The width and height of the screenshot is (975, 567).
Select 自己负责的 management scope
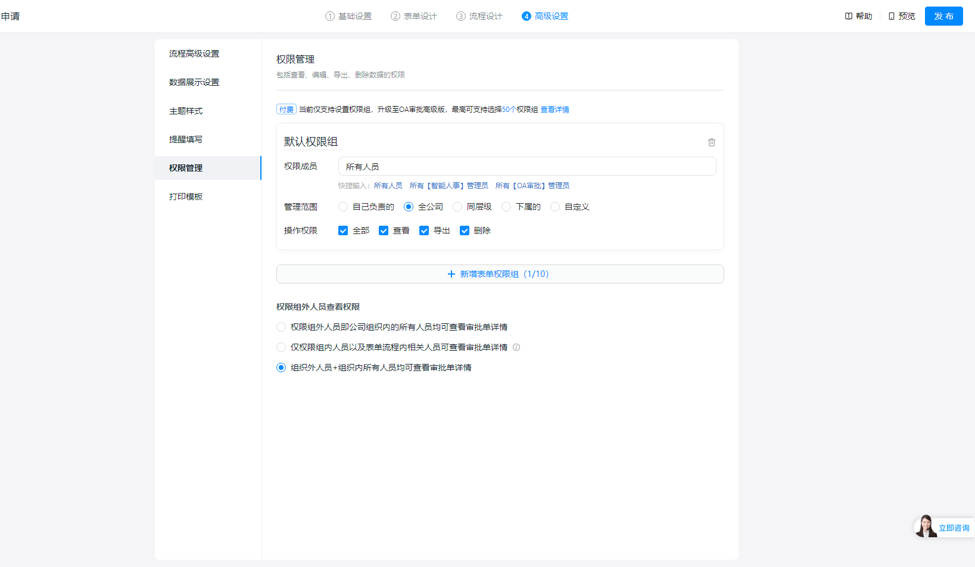(343, 207)
